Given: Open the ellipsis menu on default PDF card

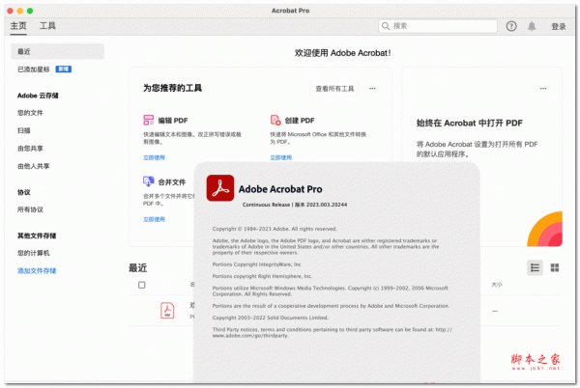Looking at the screenshot, I should point(543,89).
